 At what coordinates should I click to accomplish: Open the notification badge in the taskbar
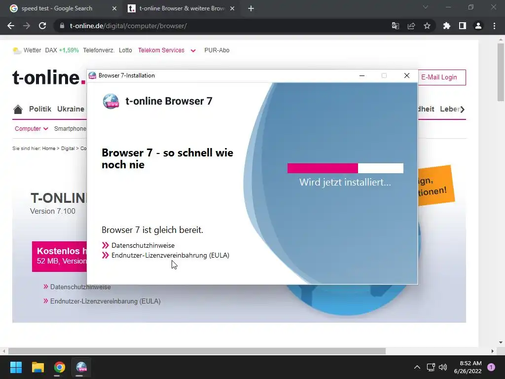point(491,367)
